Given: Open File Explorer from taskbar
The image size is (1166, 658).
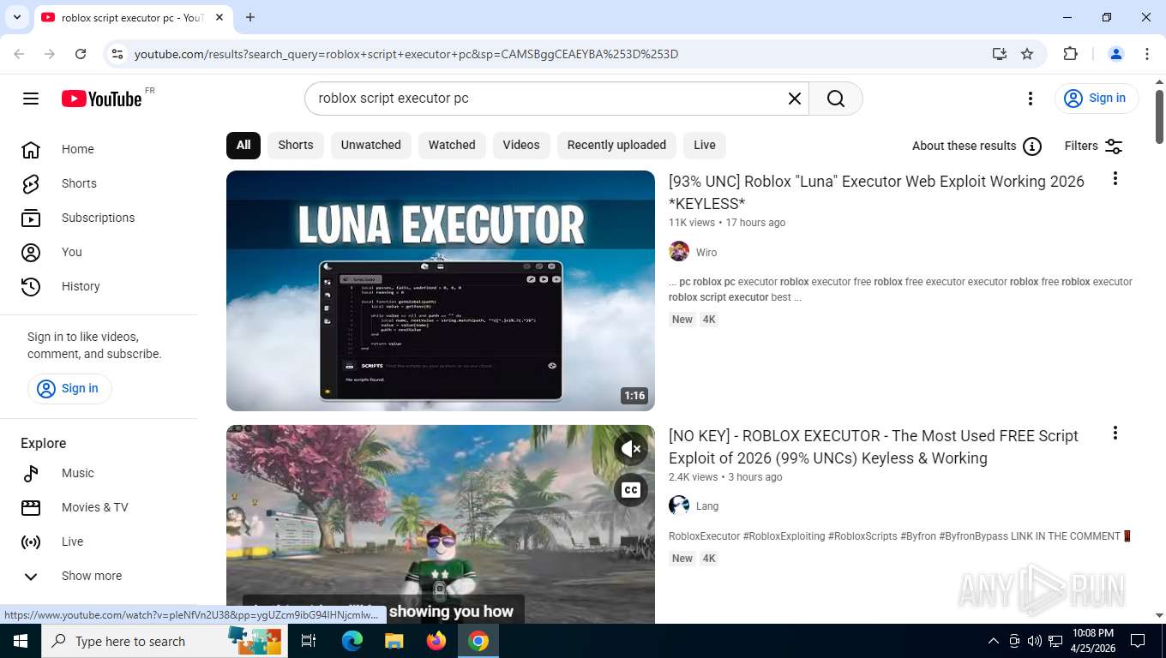Looking at the screenshot, I should (394, 641).
